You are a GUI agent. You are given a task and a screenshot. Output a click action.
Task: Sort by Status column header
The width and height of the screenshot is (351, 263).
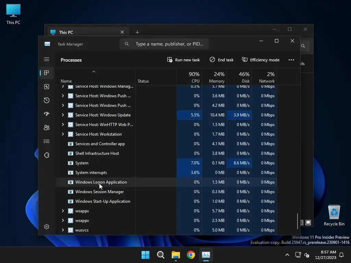pos(156,77)
